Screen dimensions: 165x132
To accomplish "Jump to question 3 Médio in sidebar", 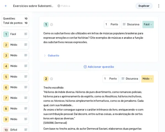I will click(15, 55).
